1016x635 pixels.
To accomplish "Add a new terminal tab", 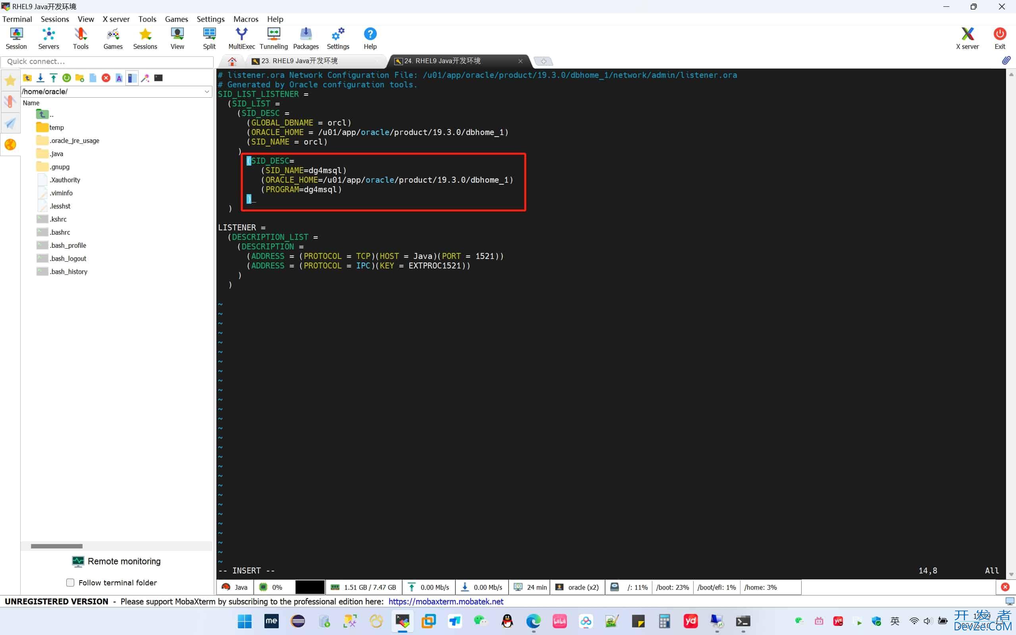I will pos(543,61).
